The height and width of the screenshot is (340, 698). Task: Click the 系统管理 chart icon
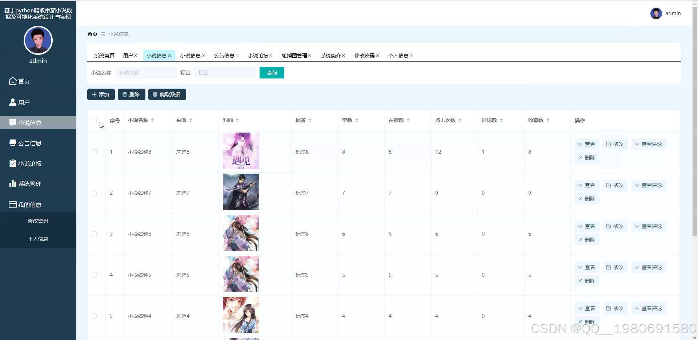pyautogui.click(x=12, y=183)
